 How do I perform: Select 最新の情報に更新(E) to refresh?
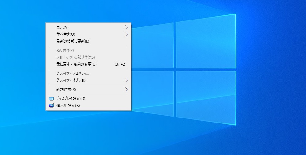tap(88, 41)
